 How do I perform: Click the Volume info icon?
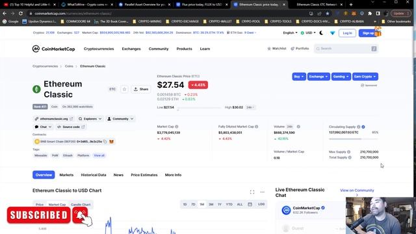(x=298, y=127)
